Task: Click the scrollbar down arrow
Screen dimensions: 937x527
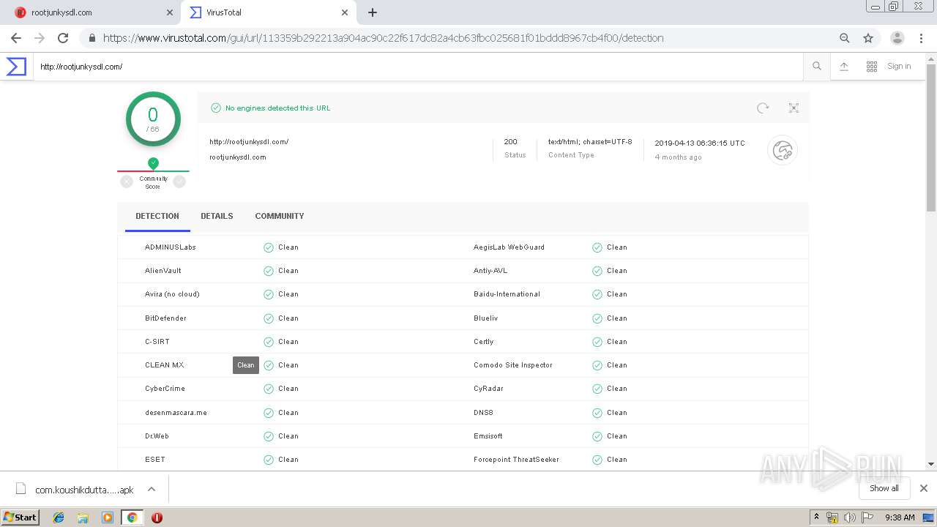Action: [931, 463]
